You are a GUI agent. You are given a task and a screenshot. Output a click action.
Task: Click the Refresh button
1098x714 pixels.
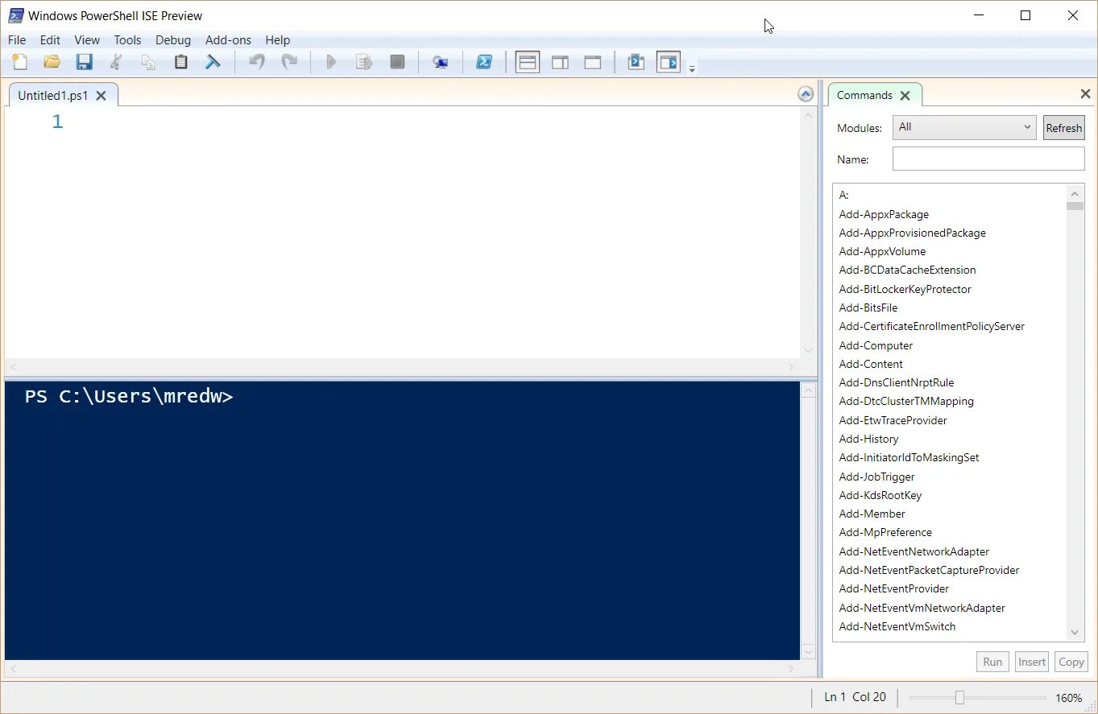[x=1064, y=128]
